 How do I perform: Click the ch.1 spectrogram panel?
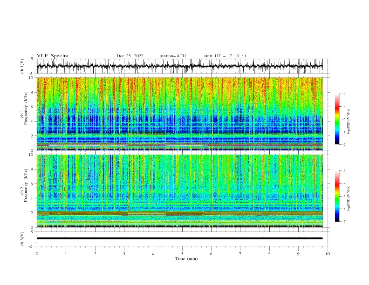click(x=179, y=114)
